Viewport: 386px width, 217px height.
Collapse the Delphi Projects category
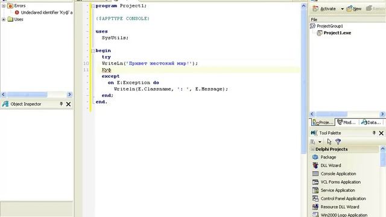[312, 149]
